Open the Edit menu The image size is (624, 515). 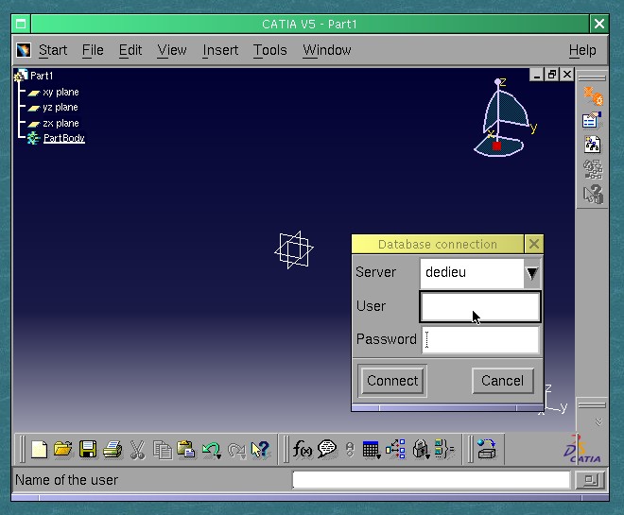coord(130,50)
